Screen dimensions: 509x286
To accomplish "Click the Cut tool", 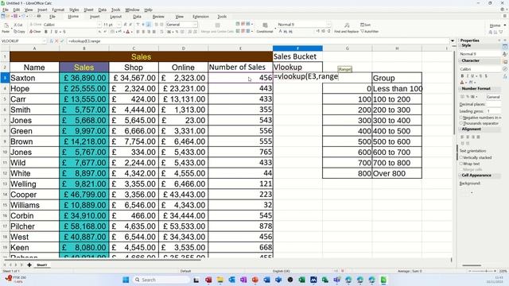I will pyautogui.click(x=17, y=25).
